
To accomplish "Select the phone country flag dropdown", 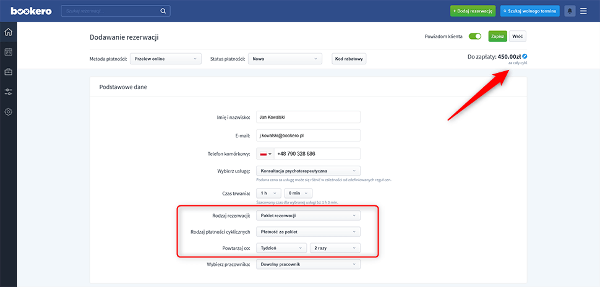I will (265, 154).
